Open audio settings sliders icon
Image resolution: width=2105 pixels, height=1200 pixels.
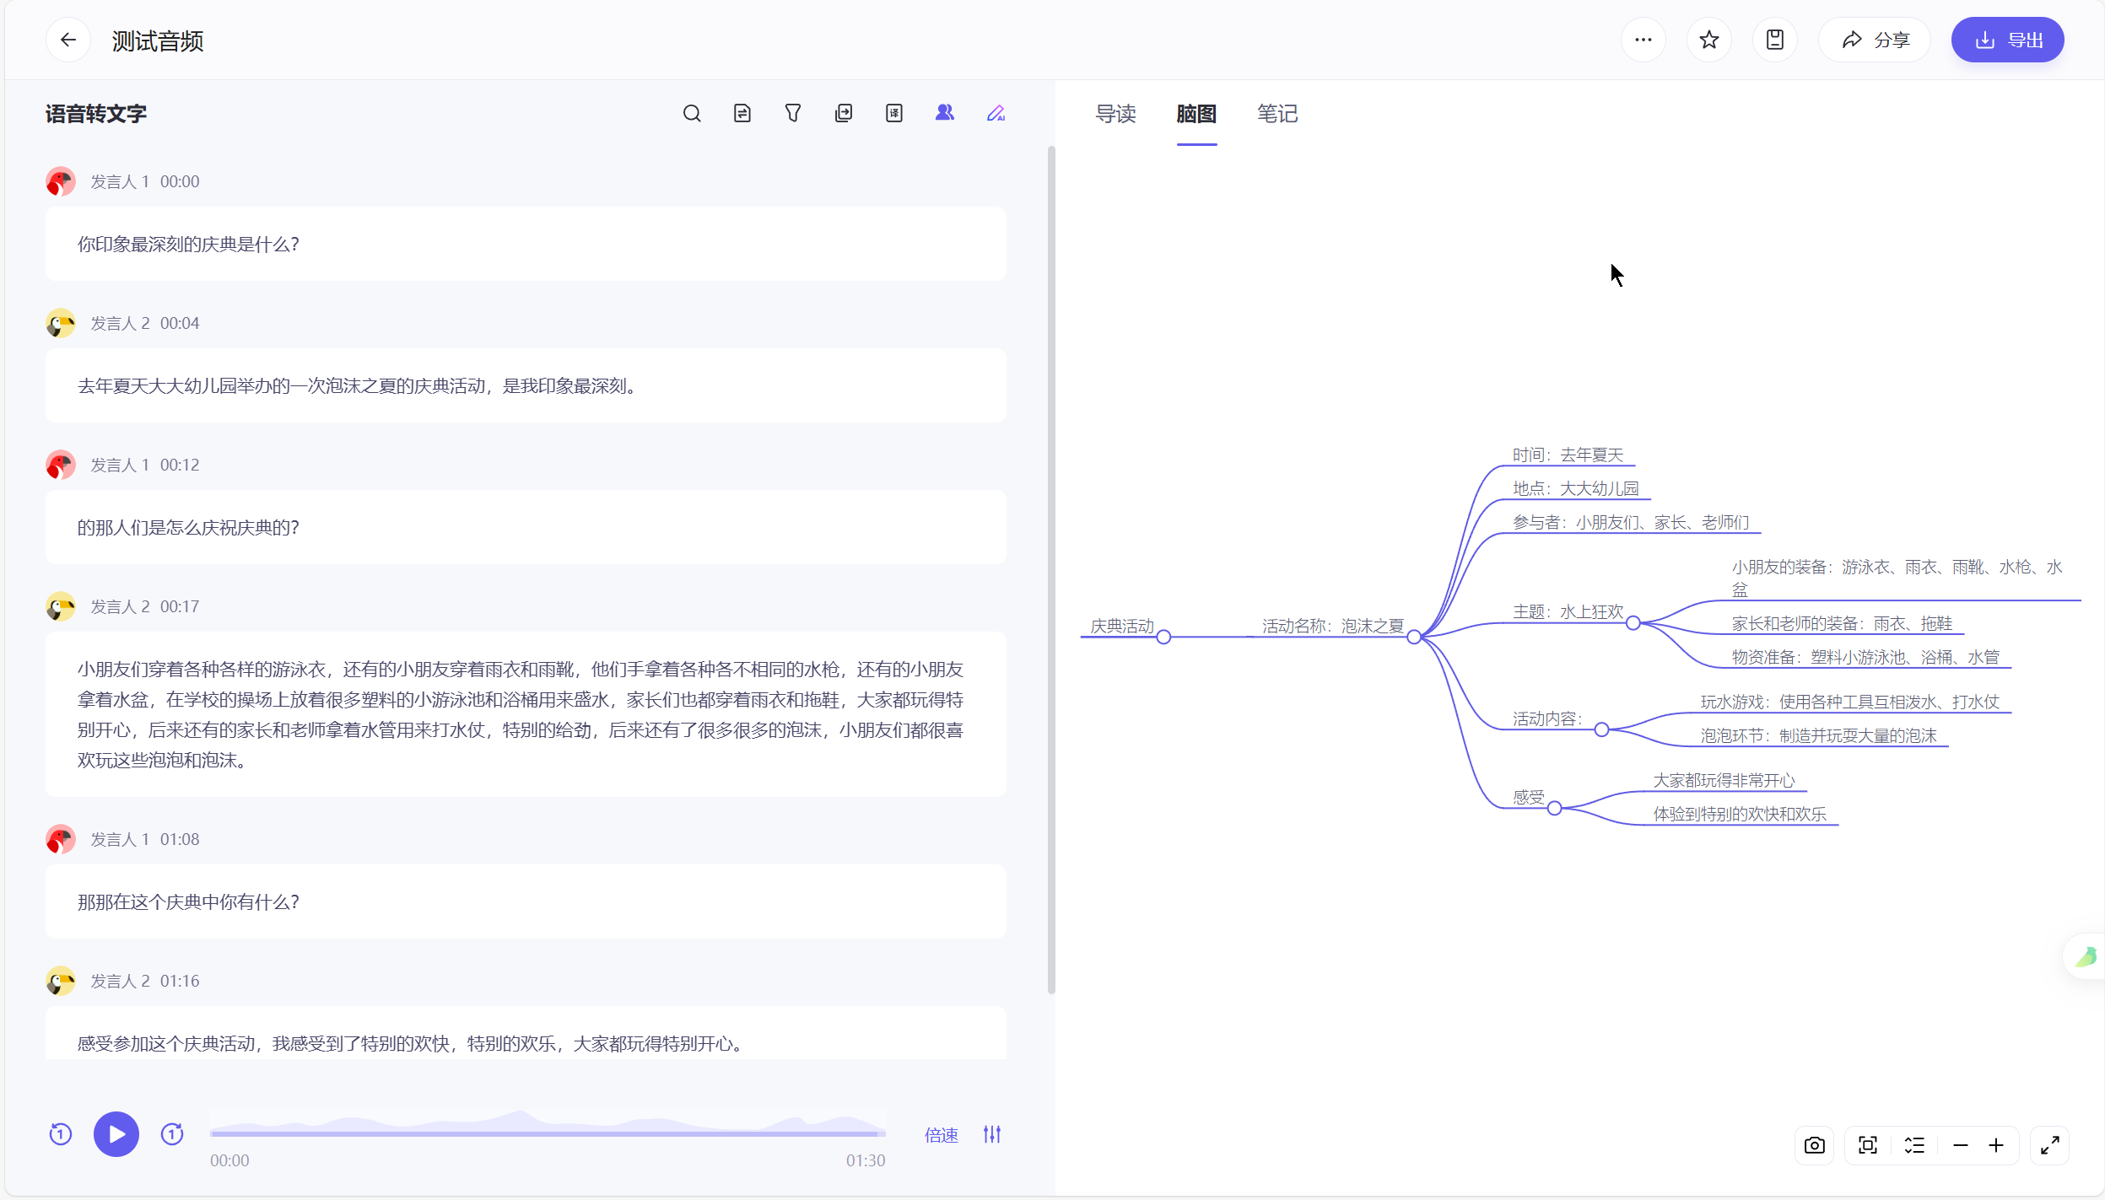tap(992, 1134)
